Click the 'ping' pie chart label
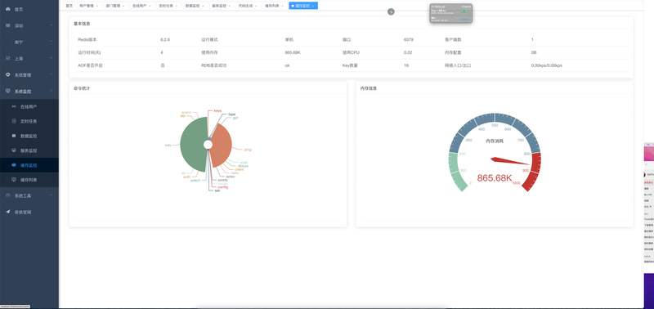Viewport: 654px width, 309px height. tap(248, 150)
